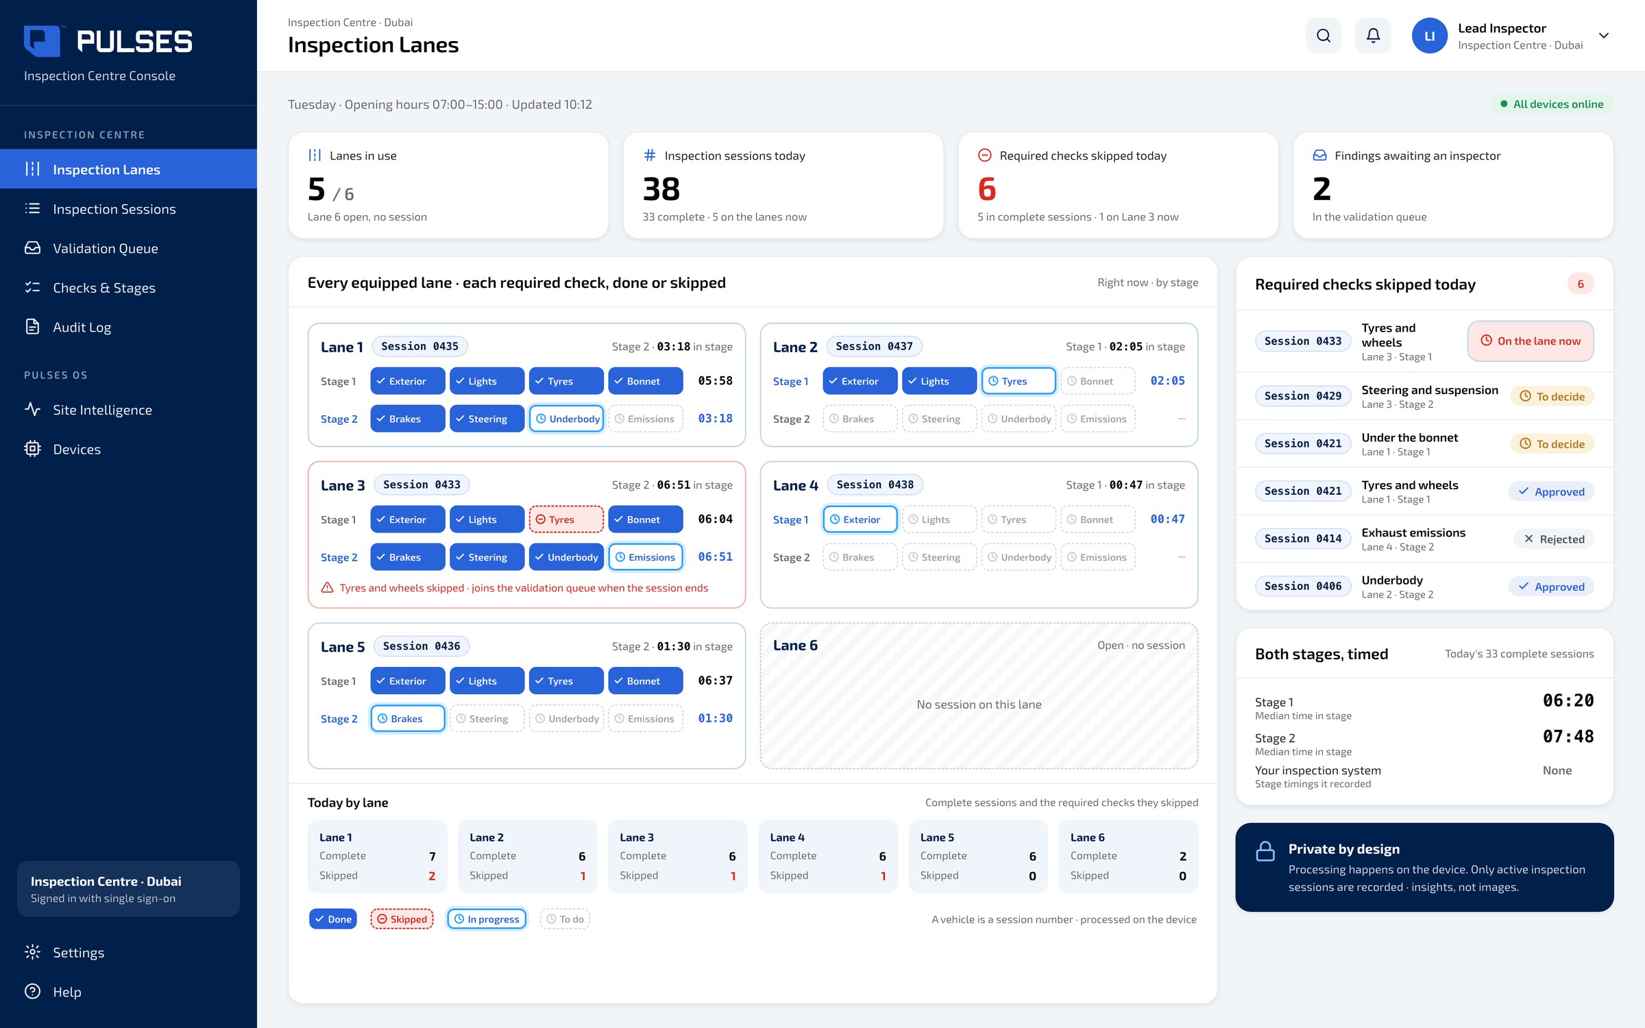Open the notifications bell
The width and height of the screenshot is (1645, 1028).
click(x=1373, y=36)
